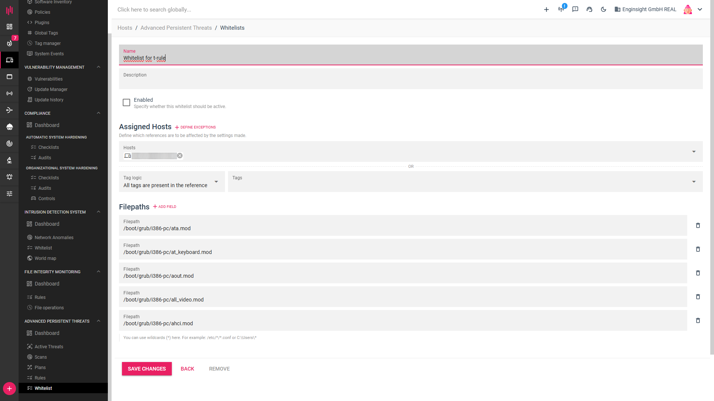Image resolution: width=714 pixels, height=401 pixels.
Task: Enable the whitelist checkbox
Action: click(126, 102)
